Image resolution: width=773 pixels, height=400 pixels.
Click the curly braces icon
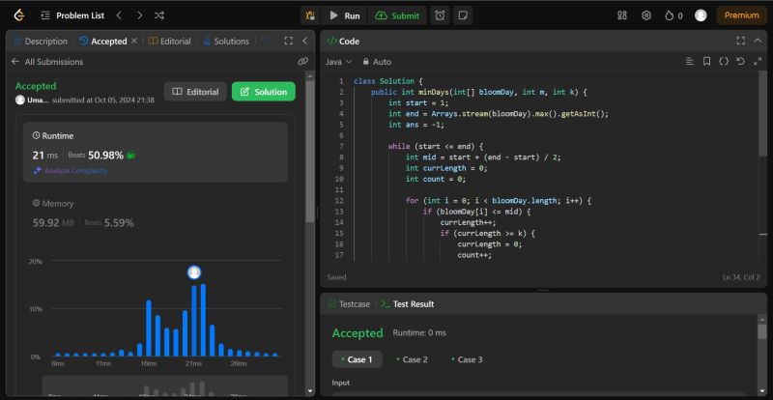click(724, 61)
